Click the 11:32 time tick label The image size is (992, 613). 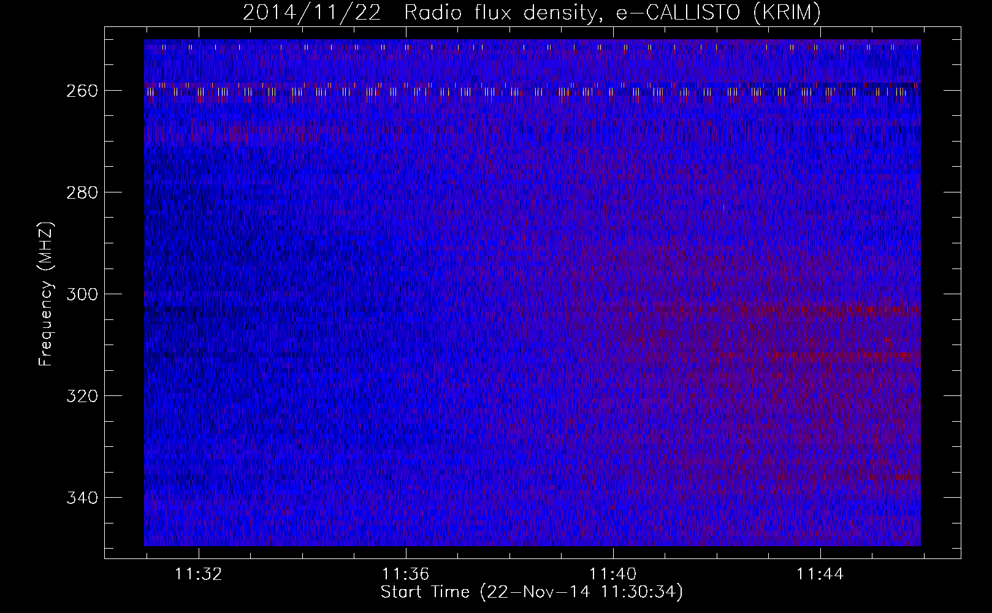coord(199,574)
